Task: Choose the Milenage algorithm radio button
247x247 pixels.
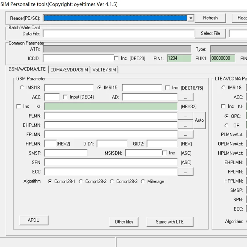Action: 143,182
